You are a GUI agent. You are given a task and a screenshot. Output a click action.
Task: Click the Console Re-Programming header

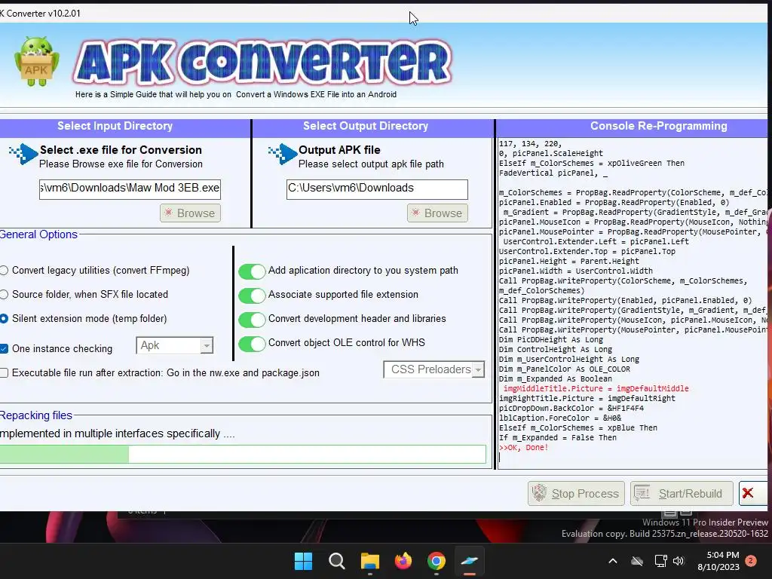pos(659,126)
